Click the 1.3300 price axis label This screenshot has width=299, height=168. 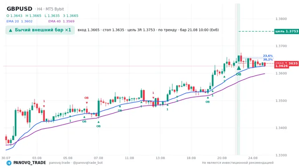pos(281,155)
